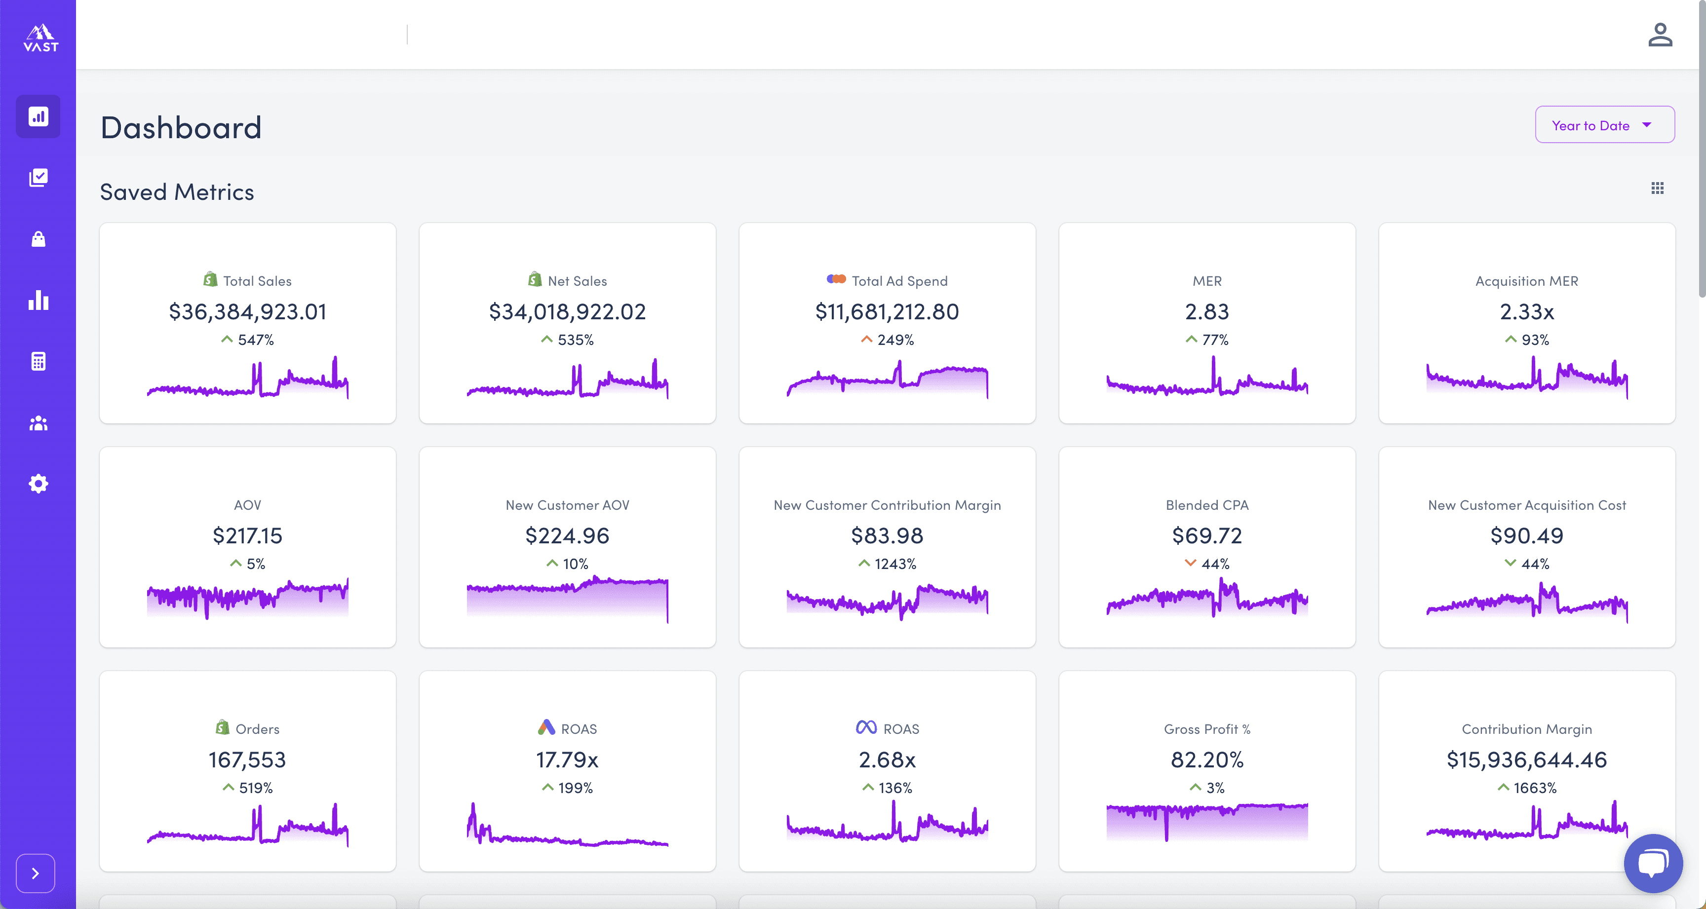Open the settings gear sidebar icon

(39, 483)
